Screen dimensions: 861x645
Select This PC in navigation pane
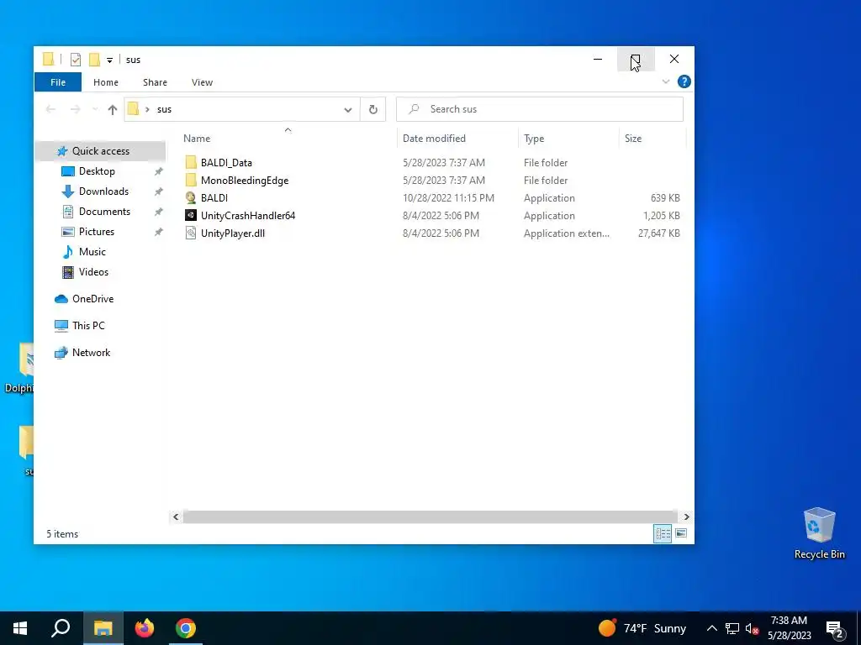pyautogui.click(x=87, y=326)
